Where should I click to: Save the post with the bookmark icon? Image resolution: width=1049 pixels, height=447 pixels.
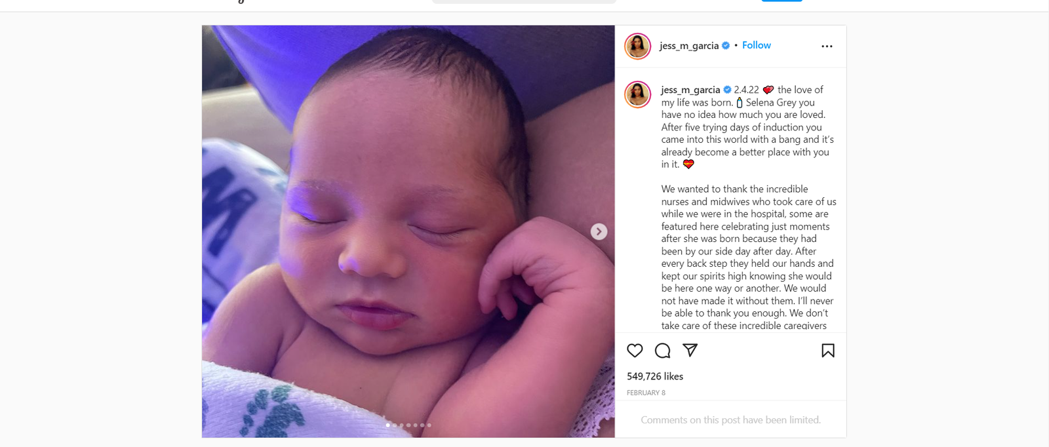pyautogui.click(x=828, y=351)
